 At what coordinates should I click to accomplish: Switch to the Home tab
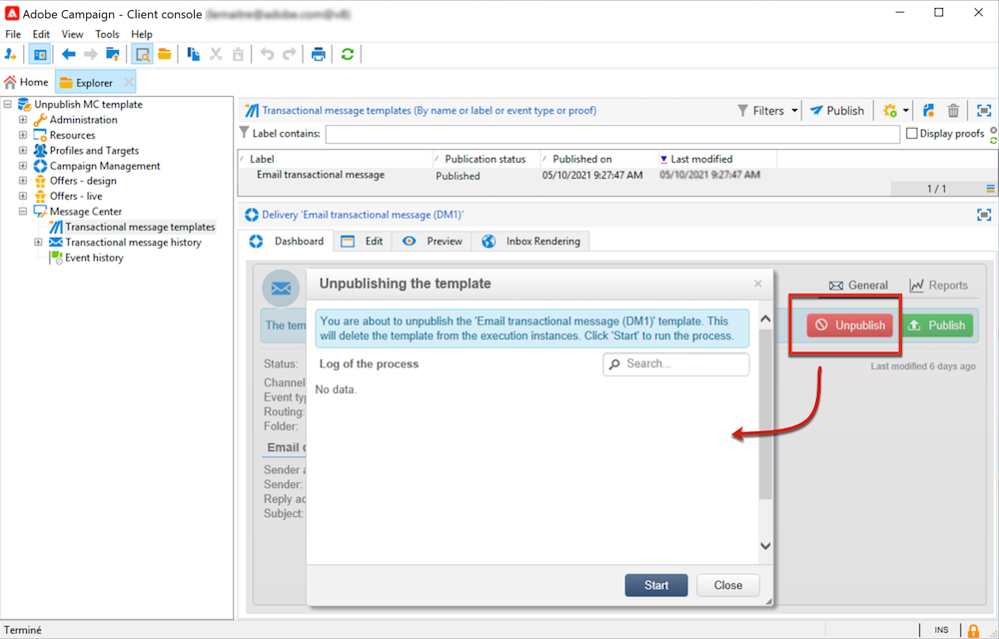[x=27, y=82]
